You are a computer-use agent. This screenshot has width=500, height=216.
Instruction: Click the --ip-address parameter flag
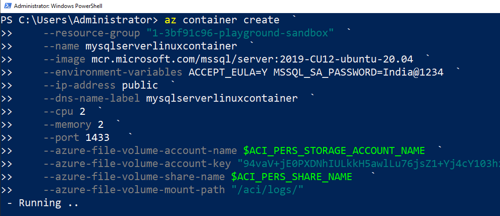pyautogui.click(x=79, y=85)
